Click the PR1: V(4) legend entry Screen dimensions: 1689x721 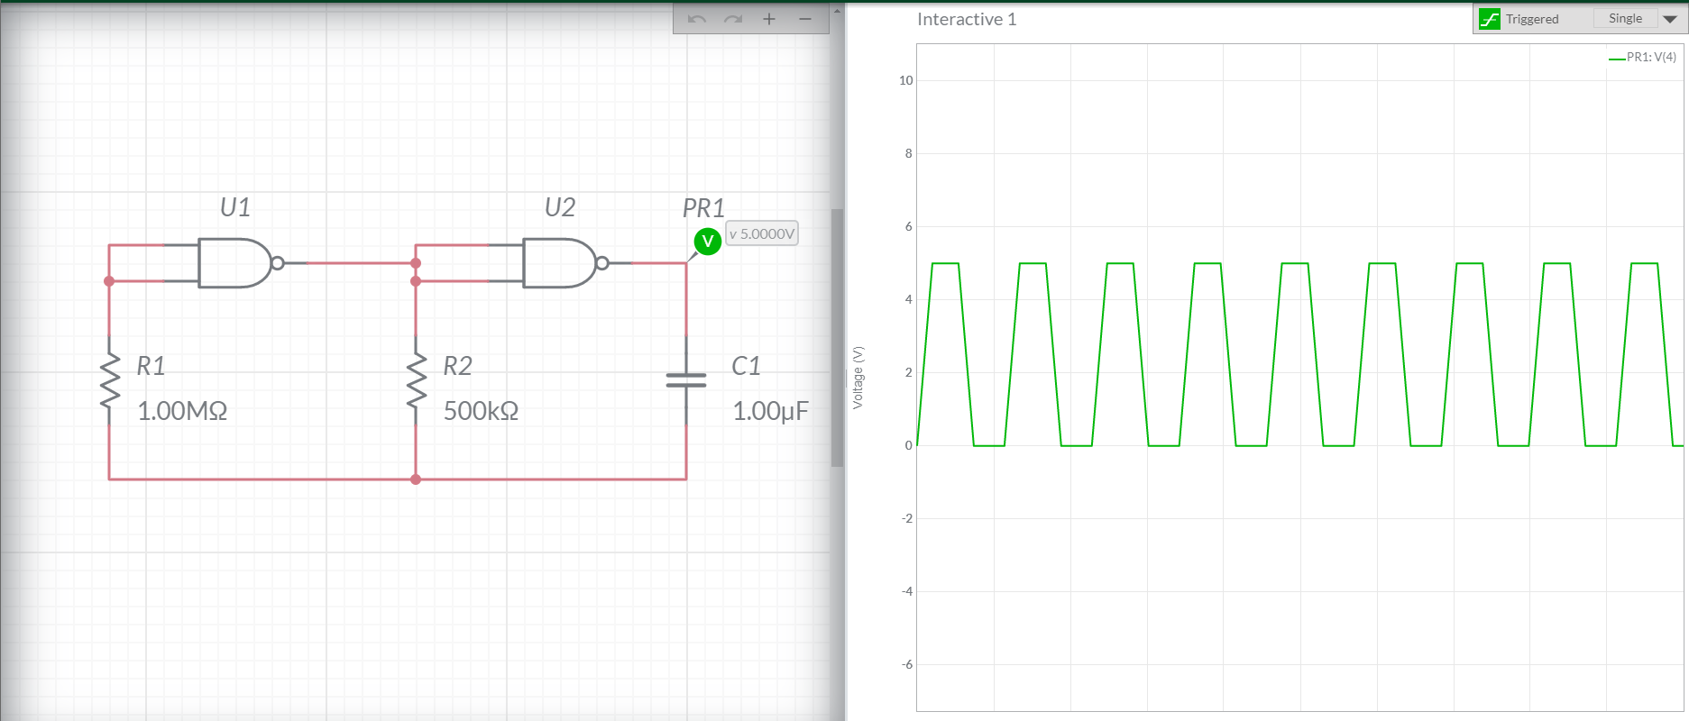pos(1643,57)
